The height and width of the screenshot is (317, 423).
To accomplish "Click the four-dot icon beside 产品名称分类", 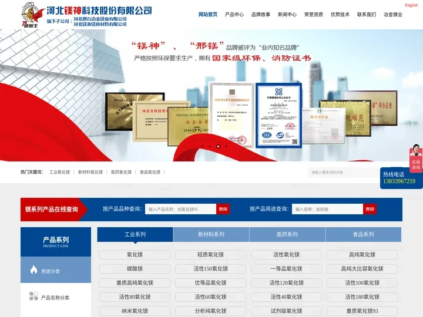I will click(33, 296).
